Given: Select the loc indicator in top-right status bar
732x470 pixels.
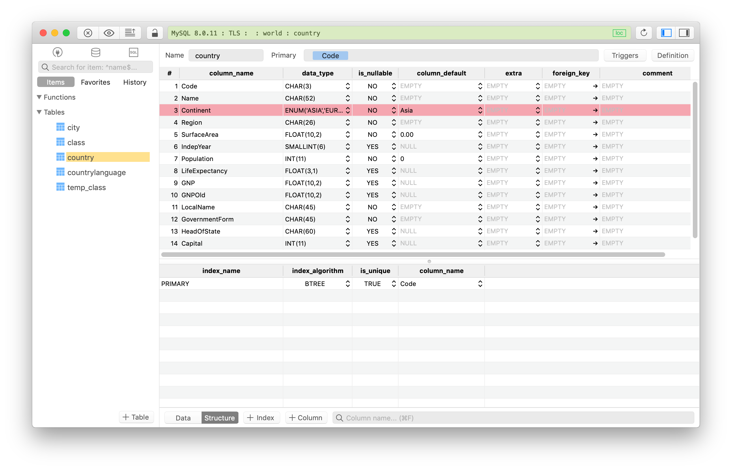Looking at the screenshot, I should click(x=619, y=33).
